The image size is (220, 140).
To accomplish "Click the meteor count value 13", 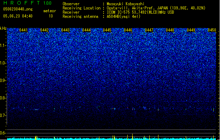I will click(51, 16).
